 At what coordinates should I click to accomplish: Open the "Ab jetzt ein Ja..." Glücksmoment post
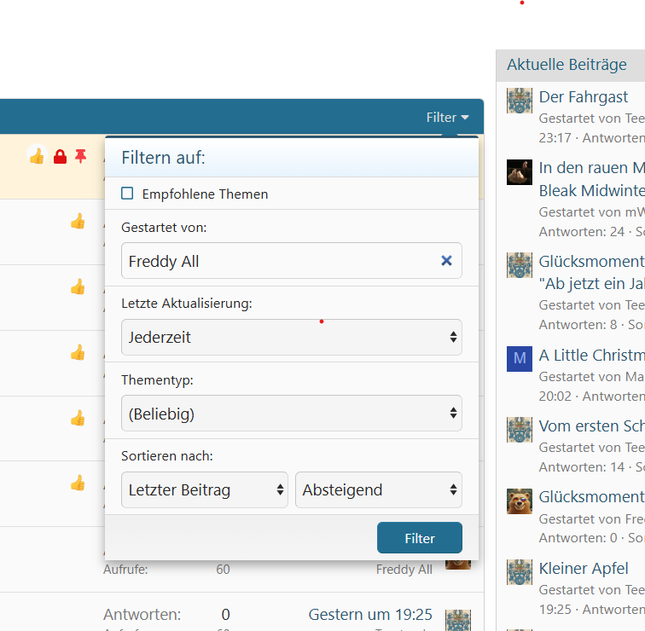pyautogui.click(x=591, y=272)
